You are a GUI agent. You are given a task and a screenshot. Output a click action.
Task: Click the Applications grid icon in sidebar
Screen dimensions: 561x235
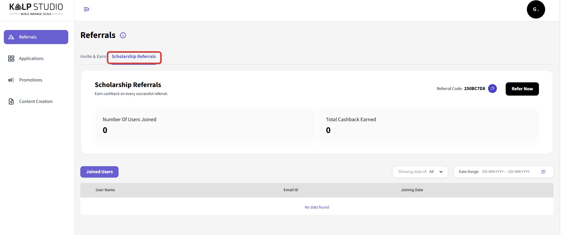point(11,59)
